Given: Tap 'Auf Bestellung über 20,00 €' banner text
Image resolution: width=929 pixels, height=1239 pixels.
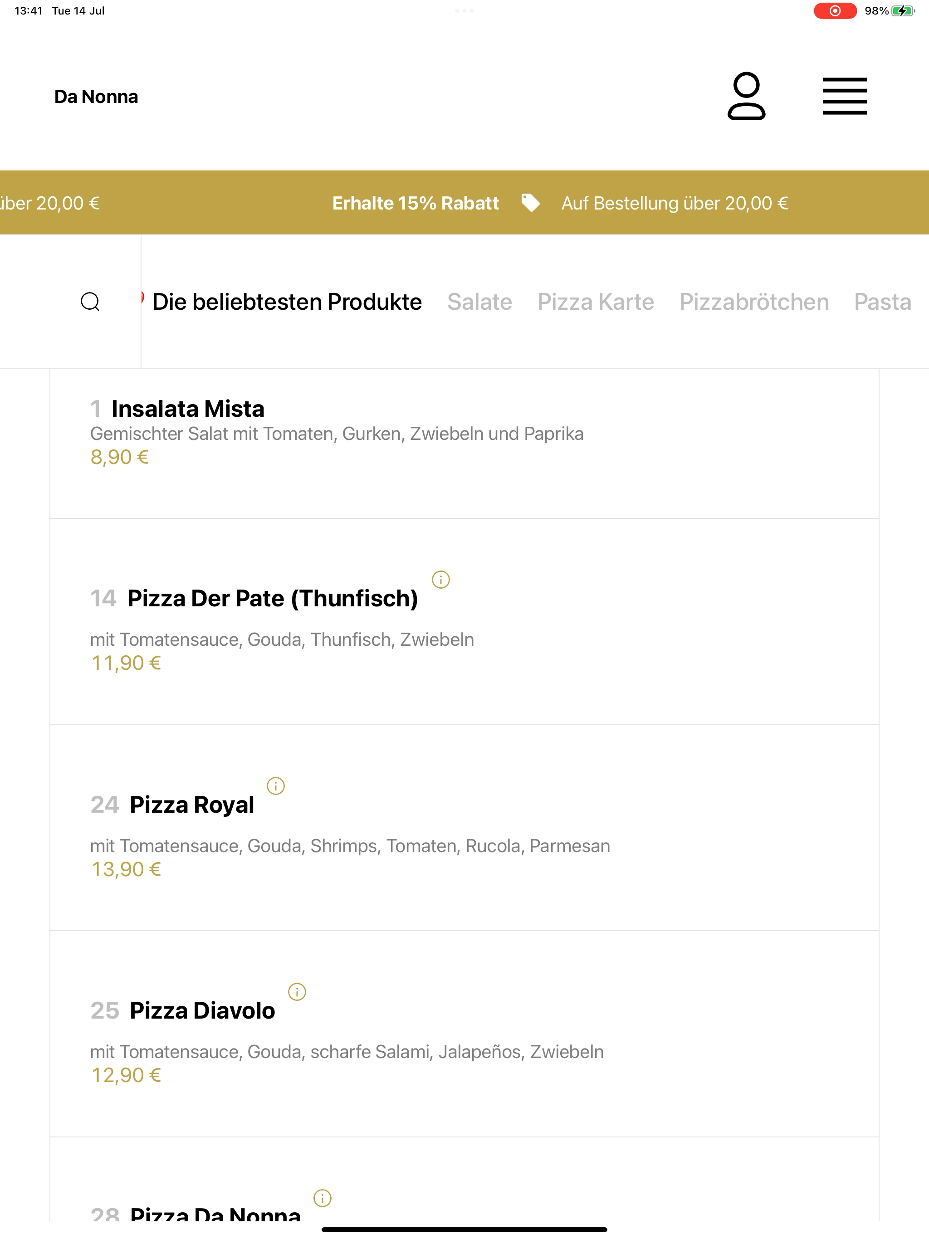Looking at the screenshot, I should click(x=675, y=203).
